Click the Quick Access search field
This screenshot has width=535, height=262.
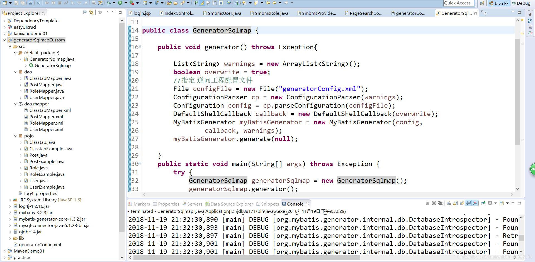coord(458,3)
